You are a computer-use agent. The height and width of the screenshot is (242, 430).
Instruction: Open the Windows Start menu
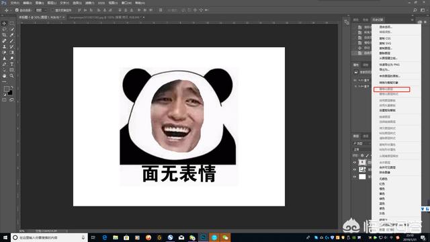point(5,237)
